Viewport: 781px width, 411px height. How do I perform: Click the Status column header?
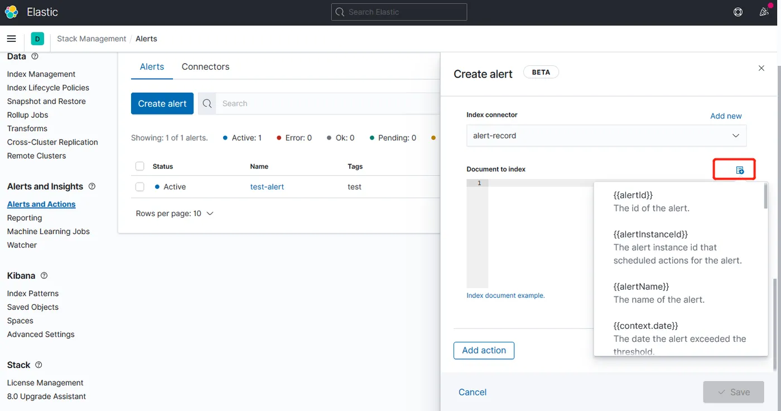163,166
